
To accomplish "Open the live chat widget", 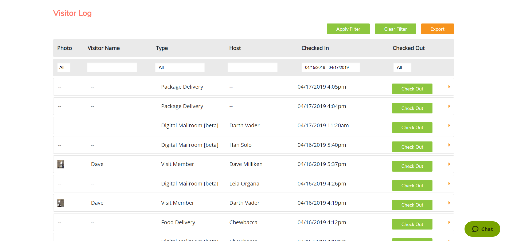I will pyautogui.click(x=482, y=229).
